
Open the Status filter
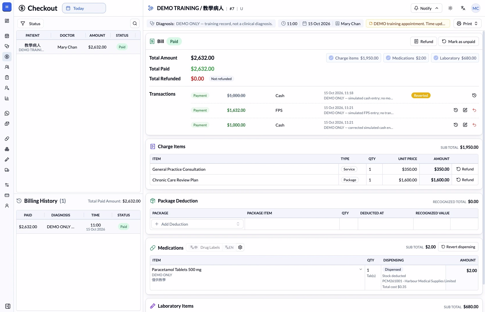(x=31, y=24)
